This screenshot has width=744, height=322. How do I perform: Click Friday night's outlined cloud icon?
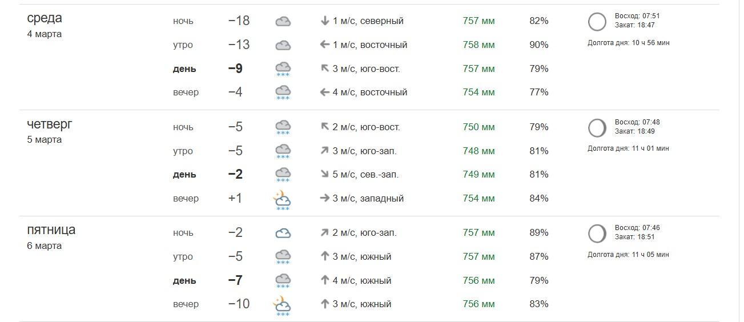pyautogui.click(x=283, y=233)
